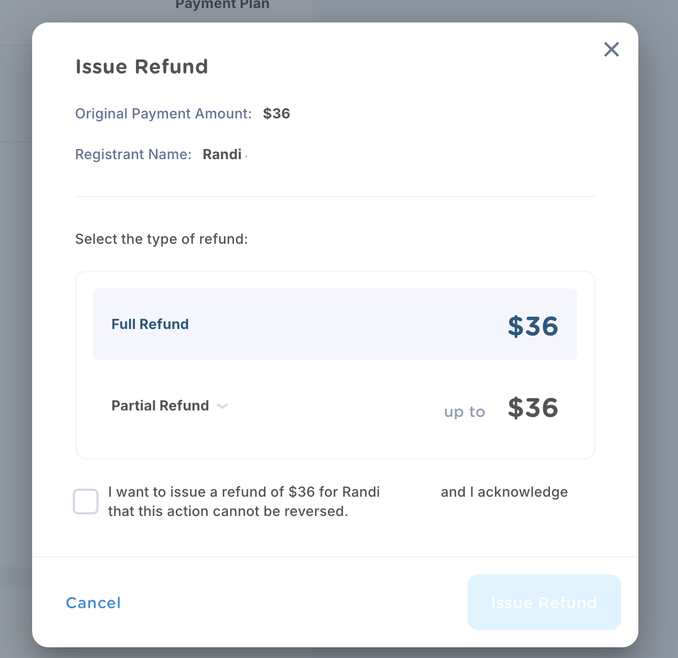Click the registrant name Randi
678x658 pixels.
coord(222,154)
